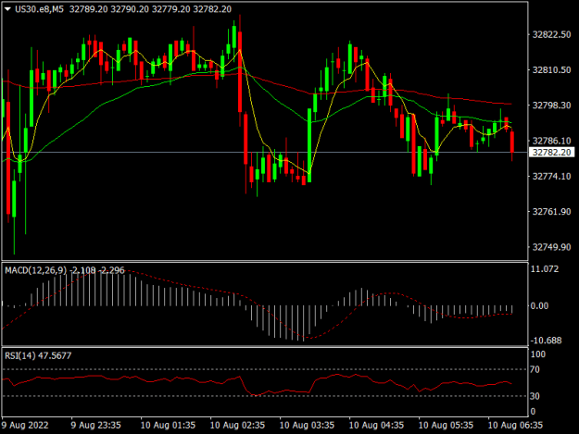Click the 10 Aug 01:35 time label
The width and height of the screenshot is (579, 434).
click(x=168, y=425)
